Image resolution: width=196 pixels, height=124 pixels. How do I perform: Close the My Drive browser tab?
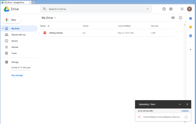coord(30,3)
